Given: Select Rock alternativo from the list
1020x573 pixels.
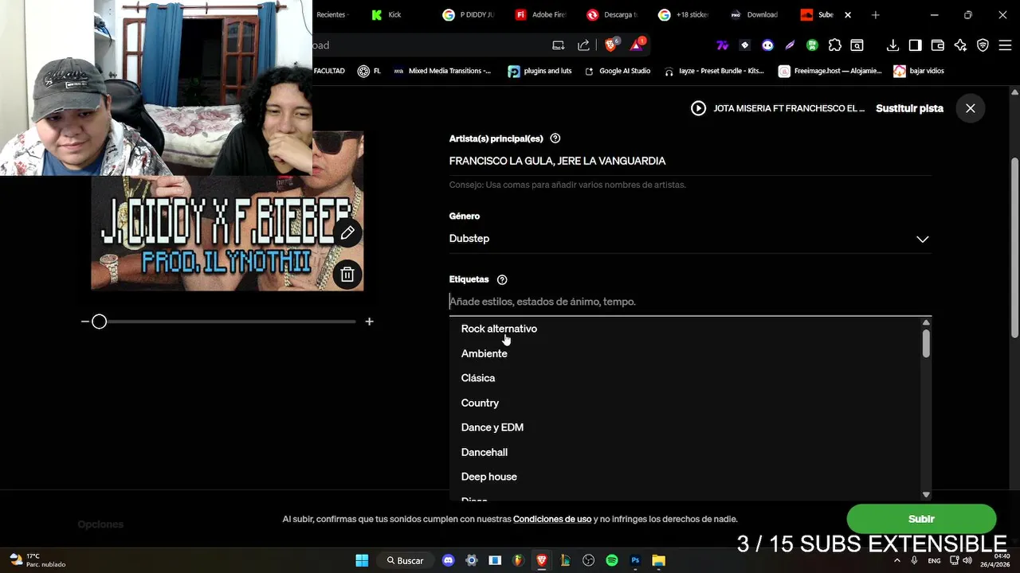Looking at the screenshot, I should [x=499, y=329].
